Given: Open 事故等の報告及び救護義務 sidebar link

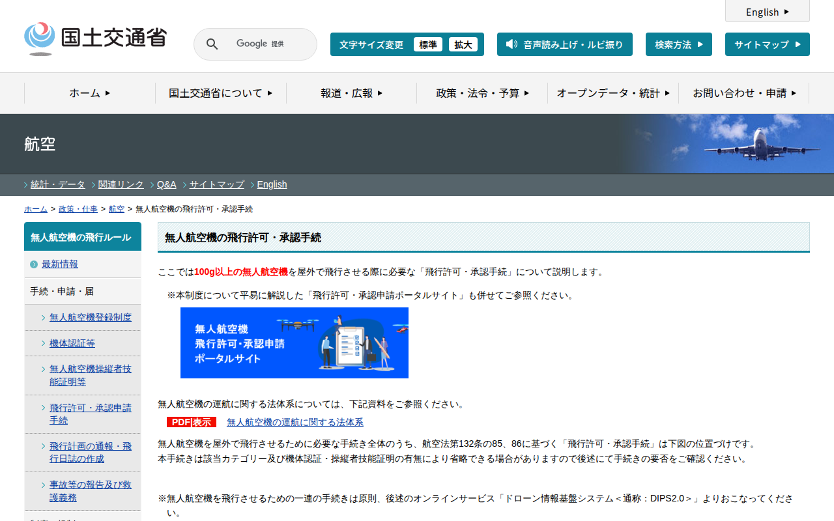Looking at the screenshot, I should (91, 491).
